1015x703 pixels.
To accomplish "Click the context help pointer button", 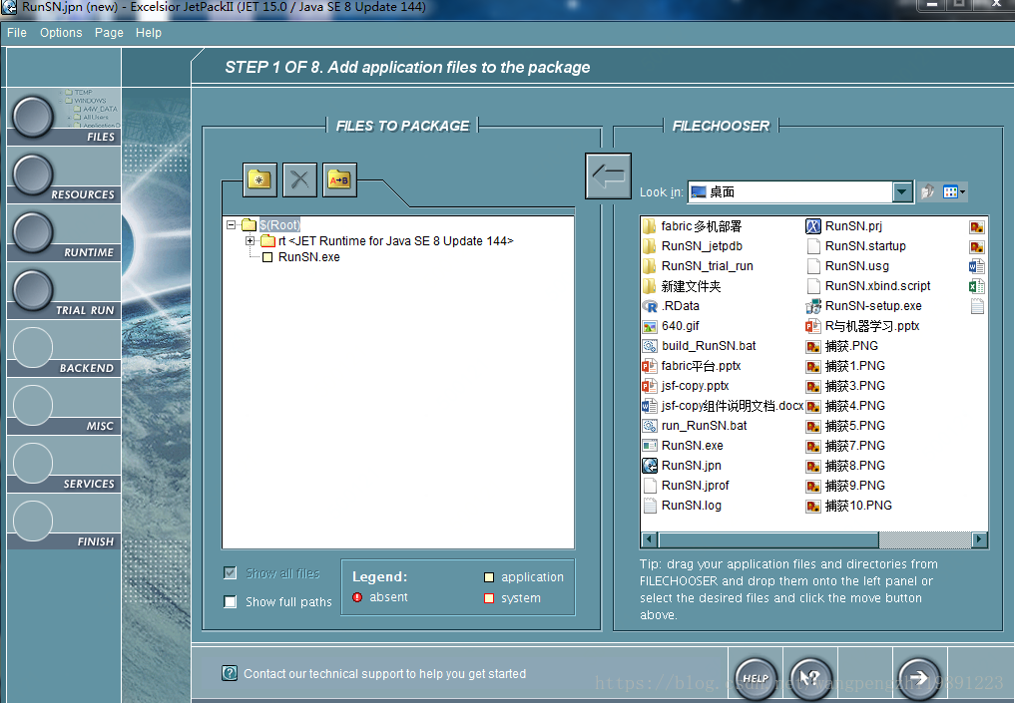I will click(810, 678).
